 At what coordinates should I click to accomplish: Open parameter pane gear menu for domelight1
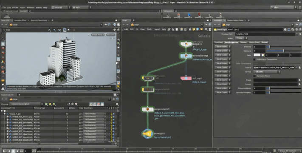pyautogui.click(x=285, y=29)
